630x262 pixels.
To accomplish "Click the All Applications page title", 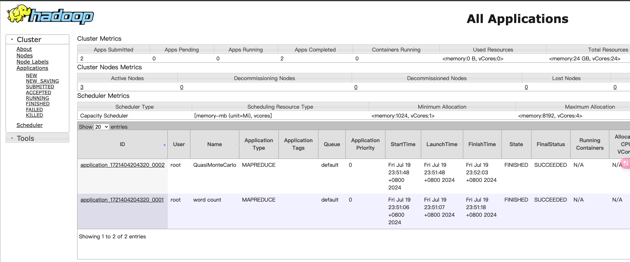I will [517, 19].
